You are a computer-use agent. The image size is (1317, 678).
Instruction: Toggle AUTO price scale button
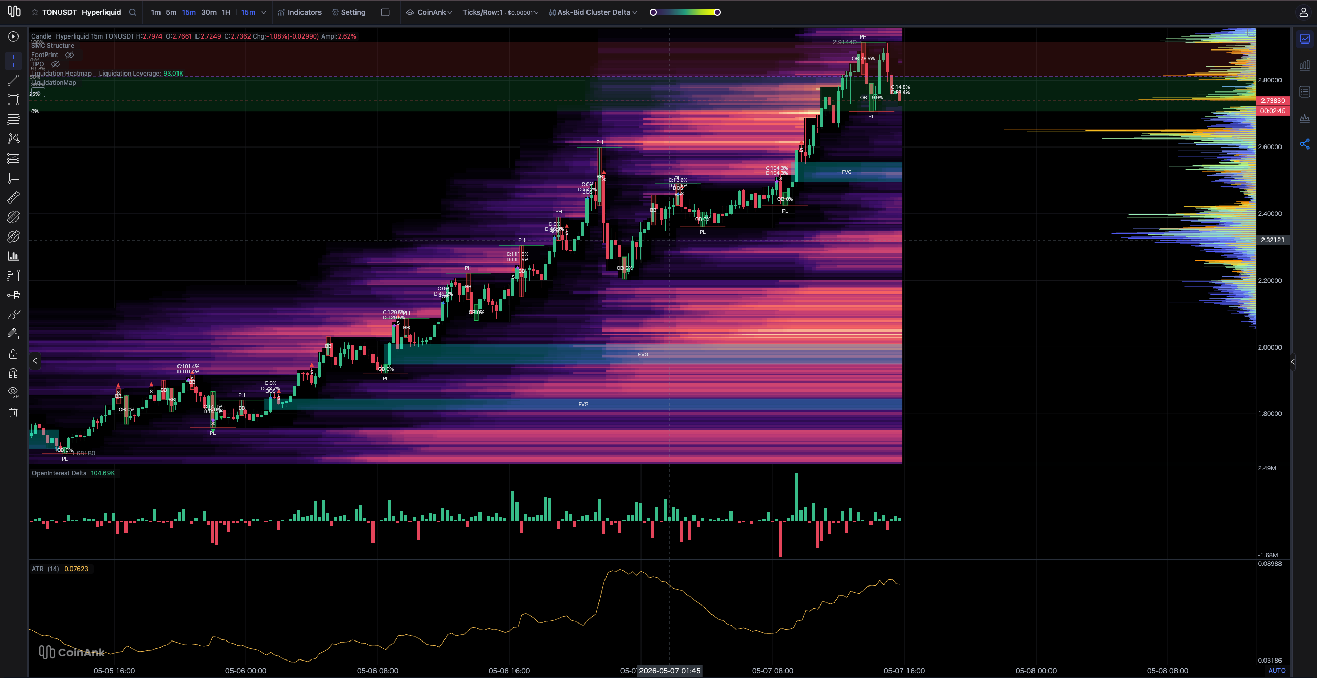point(1276,671)
